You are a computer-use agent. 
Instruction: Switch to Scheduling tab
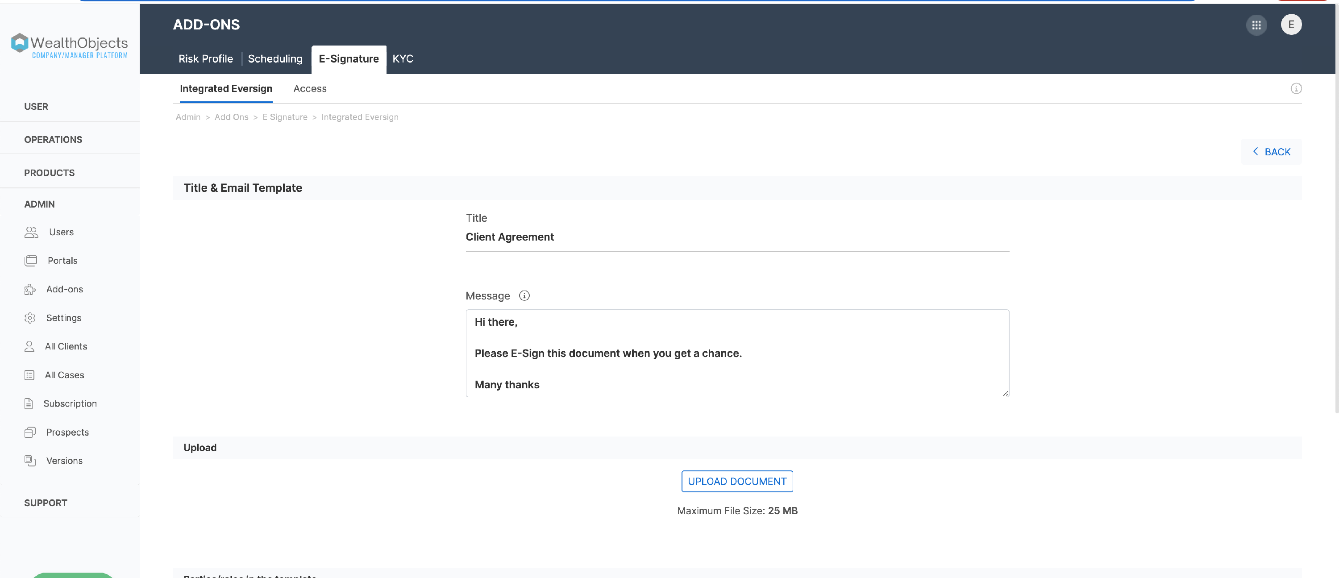[275, 59]
